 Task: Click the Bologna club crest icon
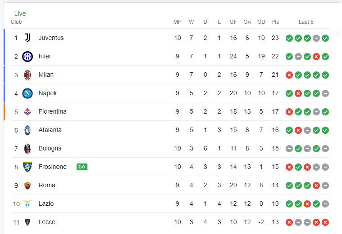click(x=27, y=148)
